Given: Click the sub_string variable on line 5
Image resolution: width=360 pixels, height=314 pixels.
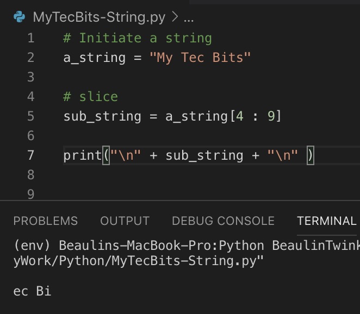Looking at the screenshot, I should pos(102,116).
